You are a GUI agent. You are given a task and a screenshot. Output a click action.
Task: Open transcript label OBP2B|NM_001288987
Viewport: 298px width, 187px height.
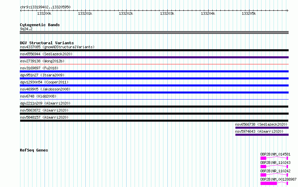[x=278, y=179]
